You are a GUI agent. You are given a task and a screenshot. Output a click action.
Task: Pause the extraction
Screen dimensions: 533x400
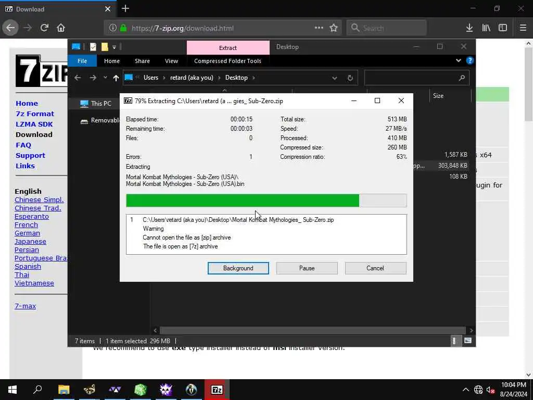tap(307, 268)
